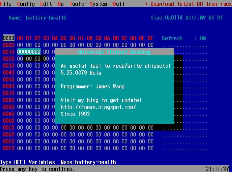
Task: Open the Config menu
Action: tap(26, 4)
